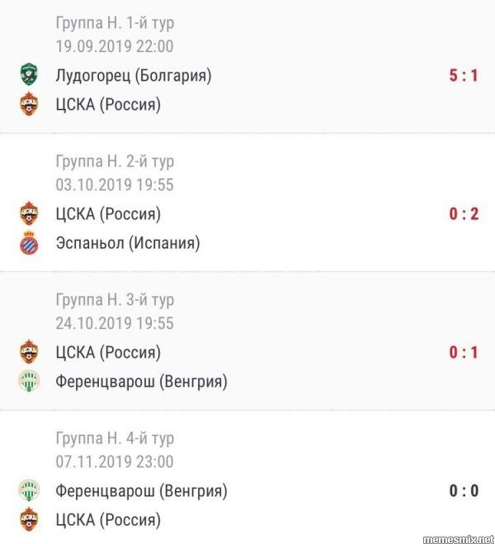Open the Эспаньол (Испания) team name
Viewport: 495px width, 544px height.
[x=128, y=243]
